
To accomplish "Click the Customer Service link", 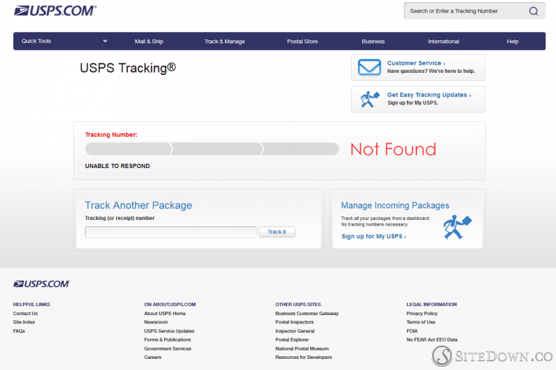I will [x=416, y=63].
